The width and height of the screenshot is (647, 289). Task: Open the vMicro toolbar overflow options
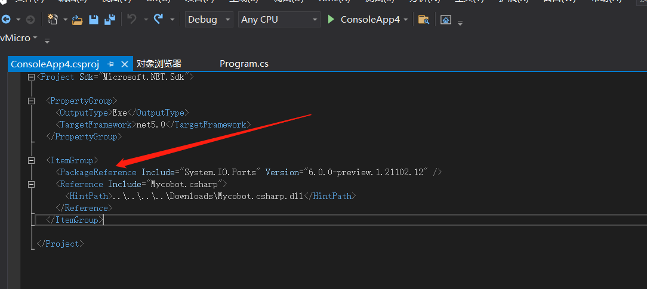coord(47,41)
